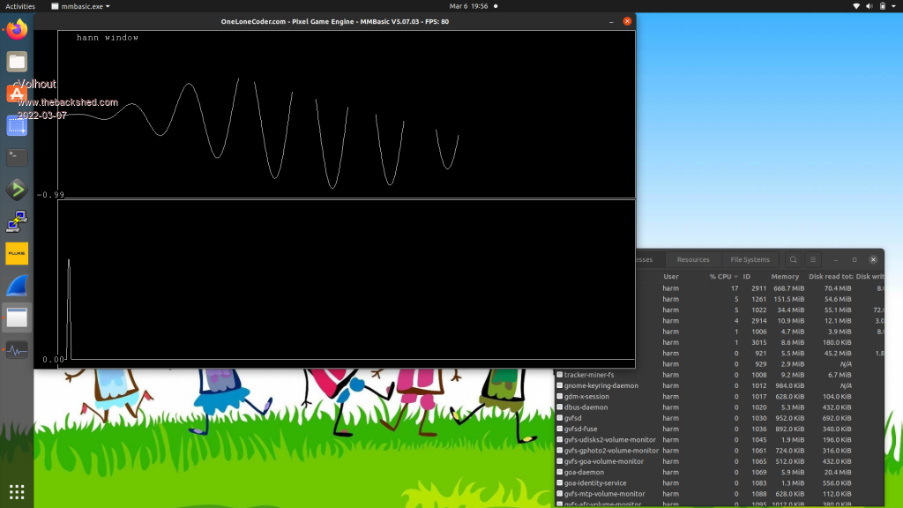Open Firefox from the dock
Screen dimensions: 903x508
tap(17, 30)
